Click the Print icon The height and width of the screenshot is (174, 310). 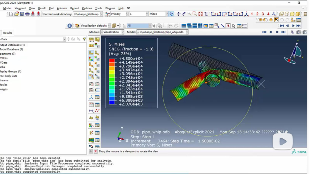pyautogui.click(x=27, y=14)
